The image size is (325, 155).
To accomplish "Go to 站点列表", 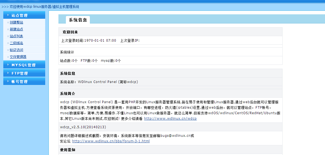I will click(x=16, y=36).
